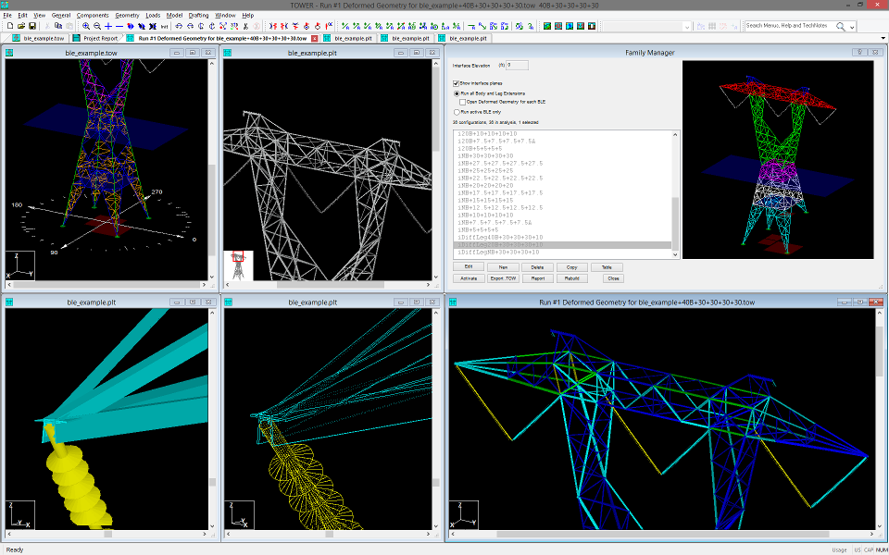Click the Save disk icon
The width and height of the screenshot is (889, 555).
tap(32, 26)
